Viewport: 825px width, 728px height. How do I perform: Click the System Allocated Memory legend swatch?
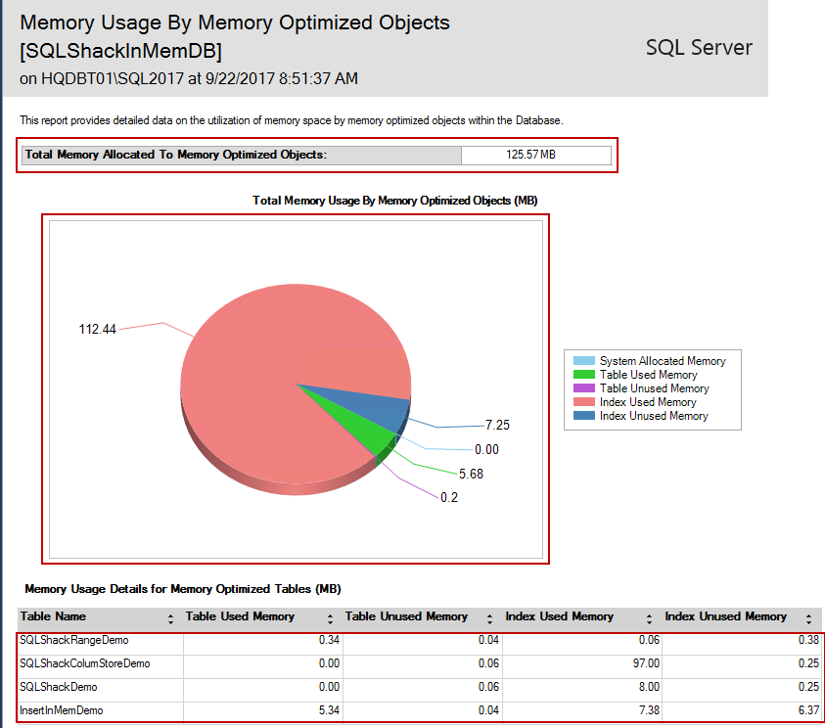(583, 361)
